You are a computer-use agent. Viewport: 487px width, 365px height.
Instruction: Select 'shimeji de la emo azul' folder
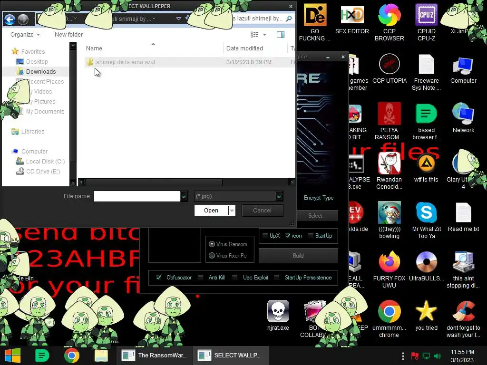(x=125, y=62)
